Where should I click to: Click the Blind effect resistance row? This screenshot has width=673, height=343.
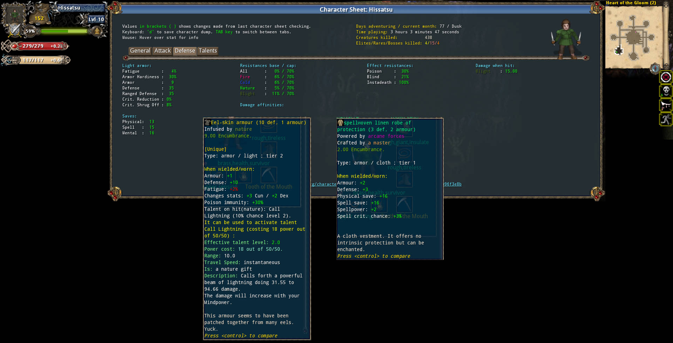coord(388,77)
